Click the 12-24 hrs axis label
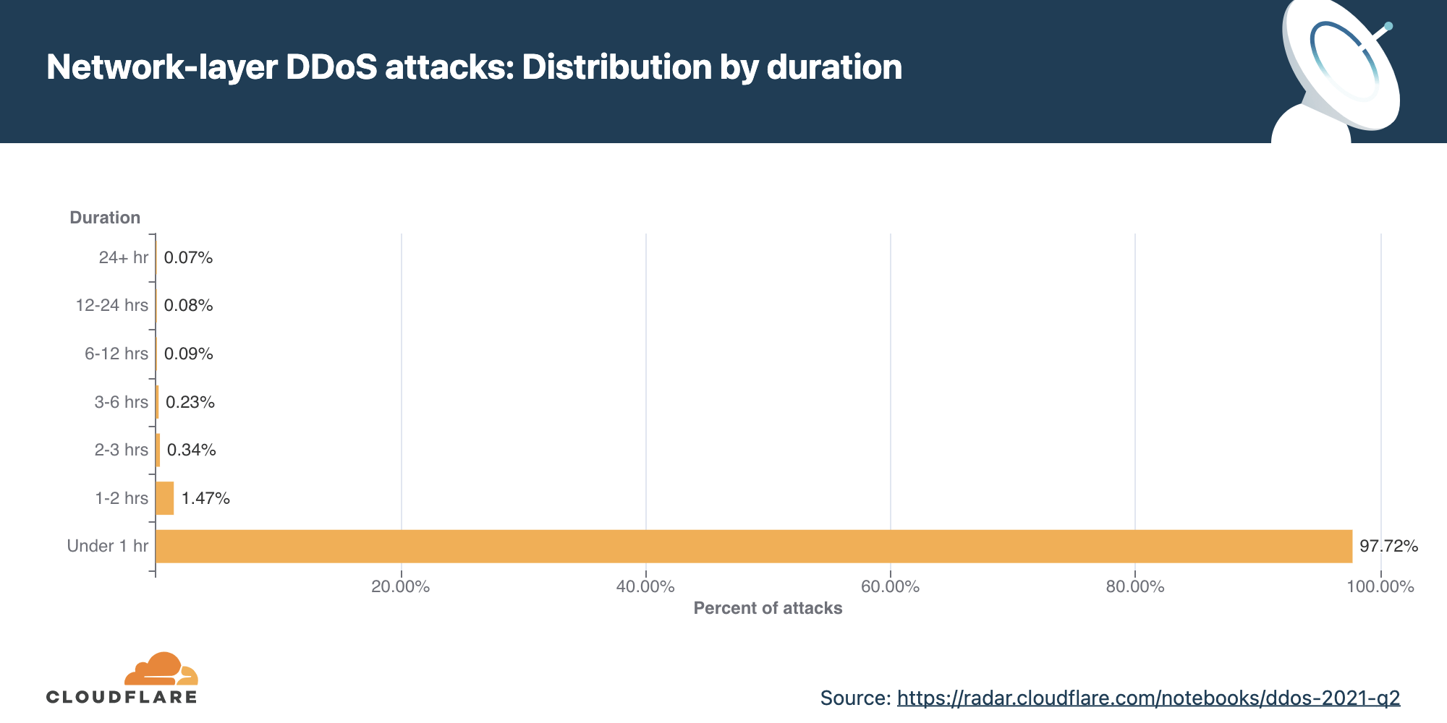The height and width of the screenshot is (723, 1447). [111, 305]
